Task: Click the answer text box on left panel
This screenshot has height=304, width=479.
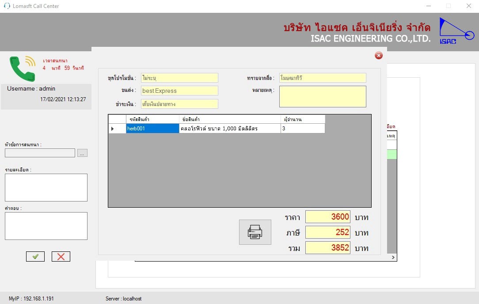Action: click(46, 226)
